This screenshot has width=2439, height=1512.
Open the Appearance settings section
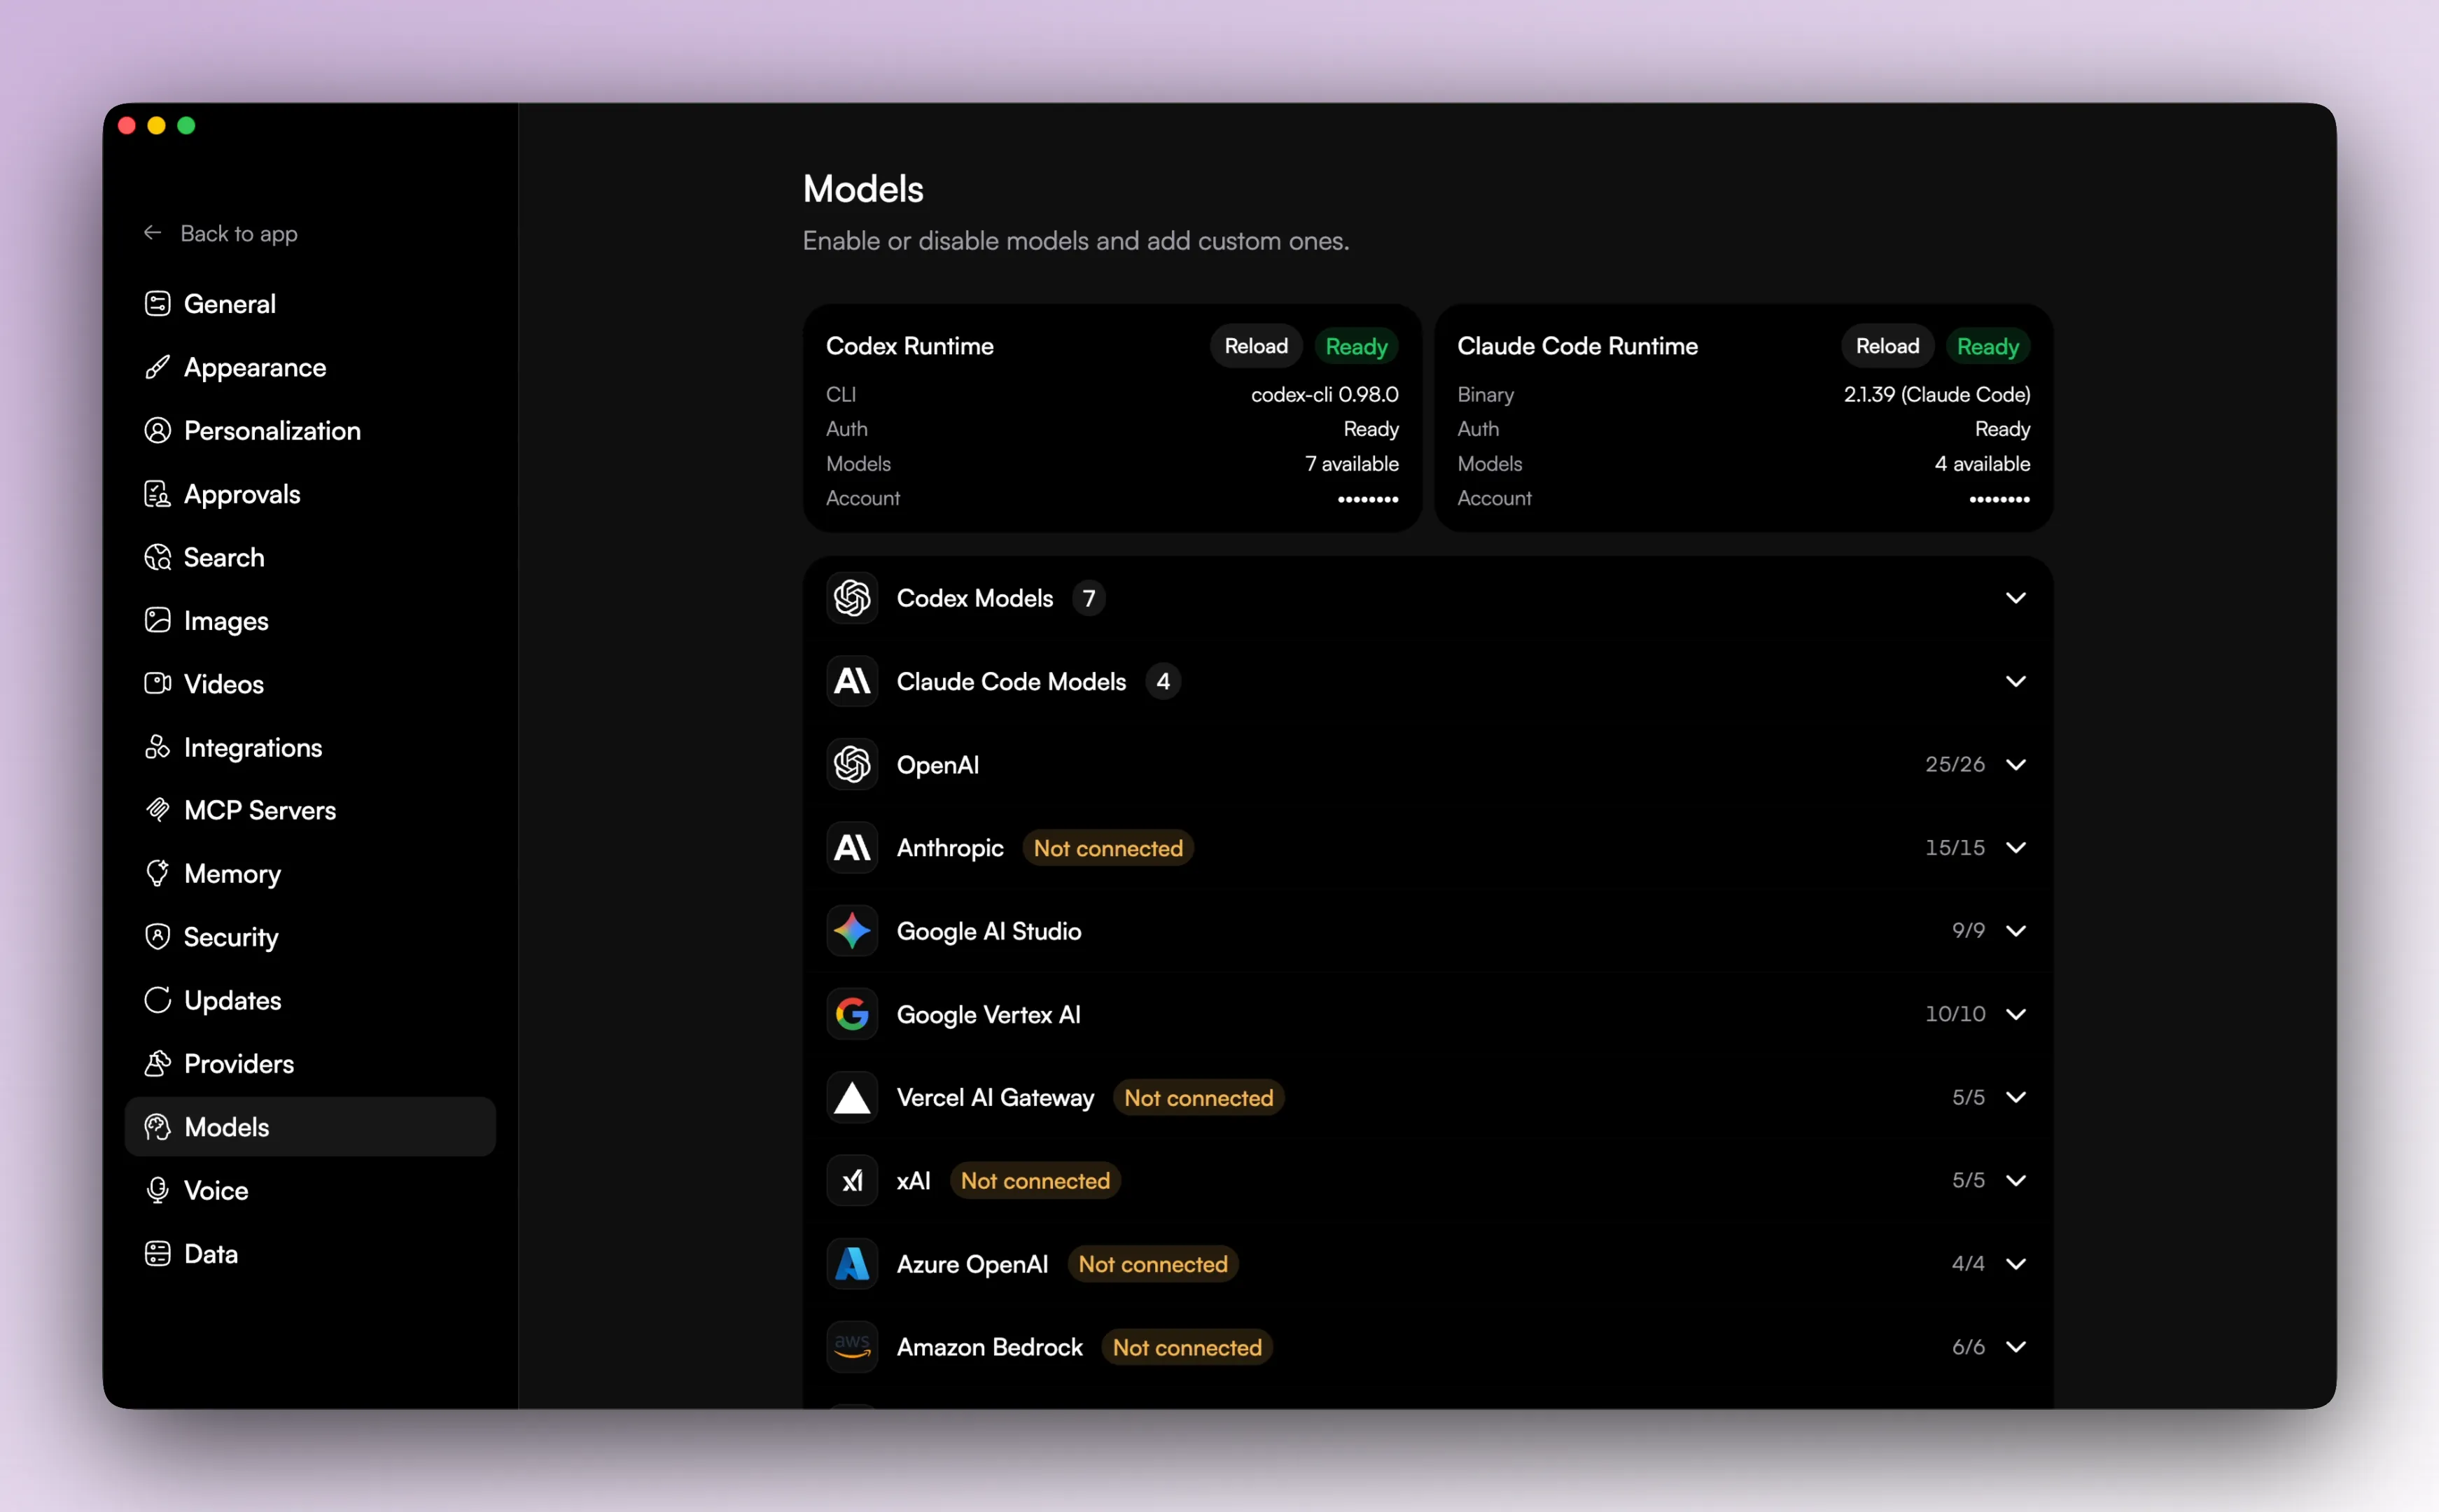255,367
